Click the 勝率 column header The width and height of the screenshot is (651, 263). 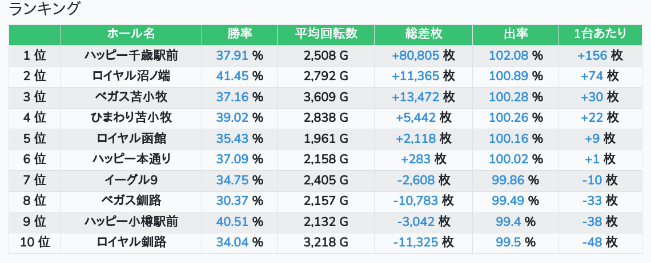pos(239,34)
